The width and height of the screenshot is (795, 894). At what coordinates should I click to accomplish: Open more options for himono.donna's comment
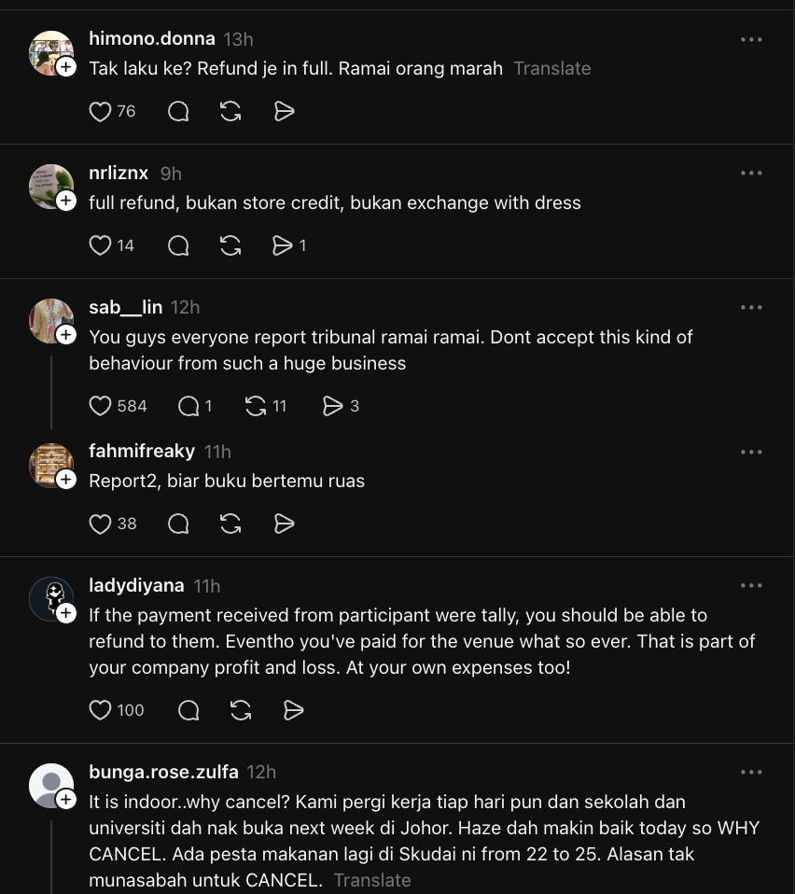751,39
